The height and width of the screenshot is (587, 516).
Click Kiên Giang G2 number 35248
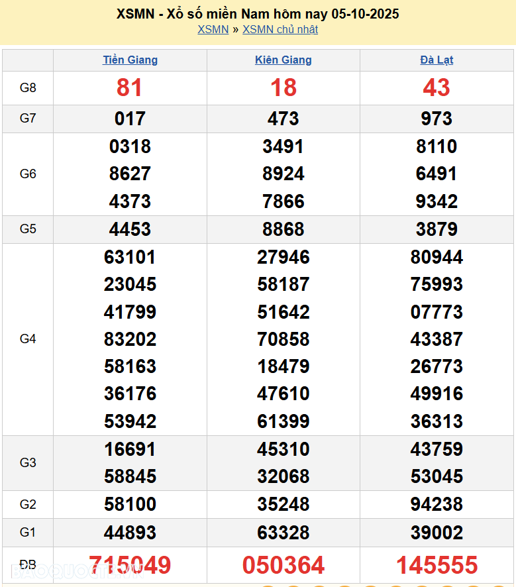(x=283, y=504)
